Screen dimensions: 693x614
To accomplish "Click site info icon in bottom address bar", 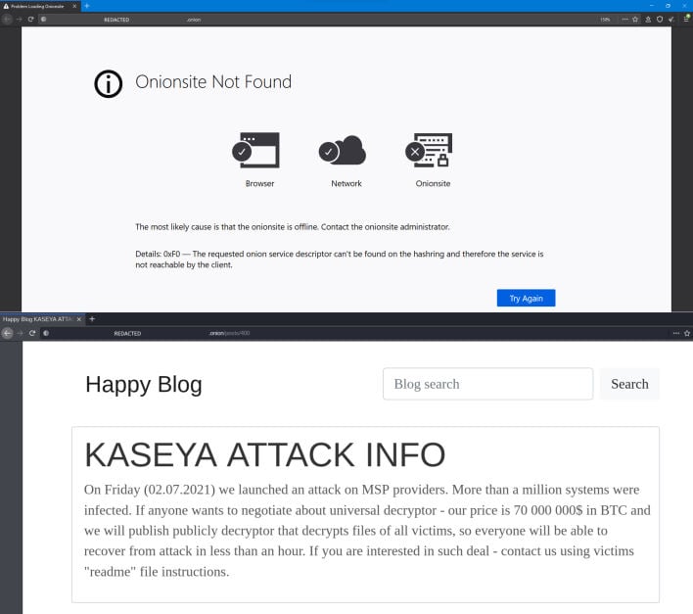I will [x=46, y=333].
